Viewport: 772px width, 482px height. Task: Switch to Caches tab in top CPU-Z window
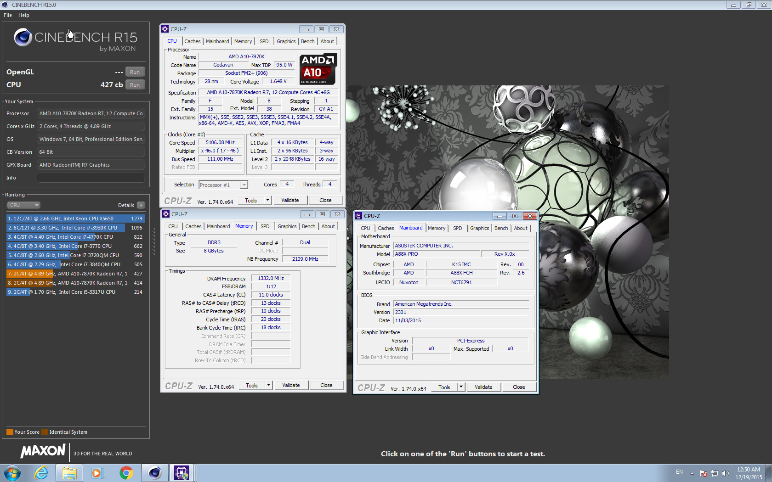pos(193,41)
